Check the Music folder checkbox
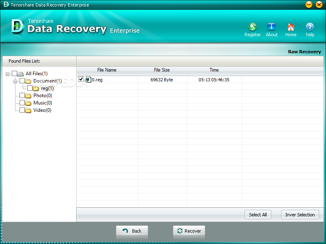This screenshot has width=326, height=244. 22,103
